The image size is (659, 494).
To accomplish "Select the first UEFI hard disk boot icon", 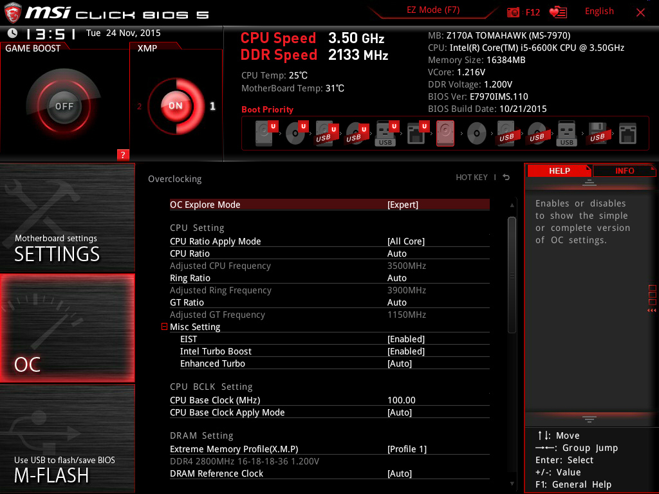I will coord(264,134).
